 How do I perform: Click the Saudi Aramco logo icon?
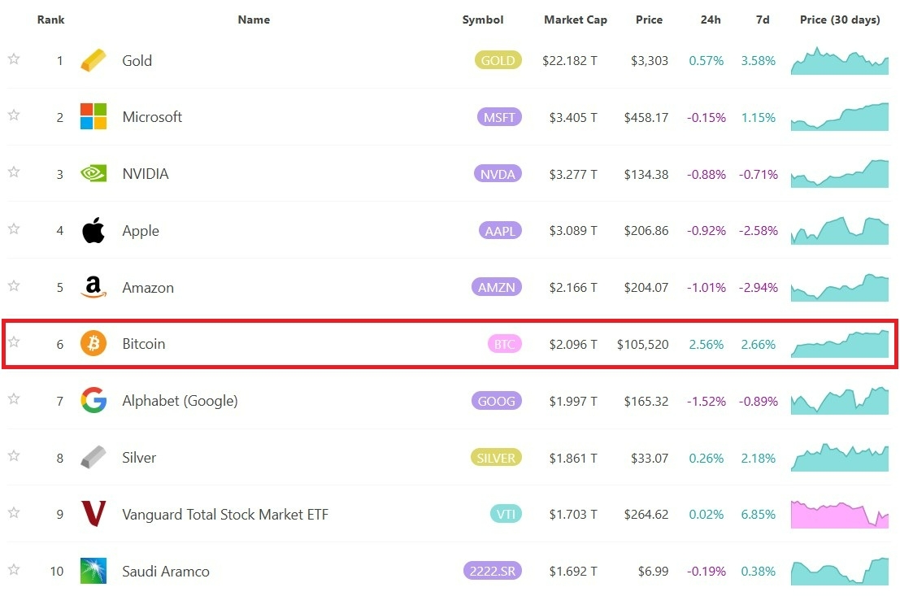tap(93, 571)
